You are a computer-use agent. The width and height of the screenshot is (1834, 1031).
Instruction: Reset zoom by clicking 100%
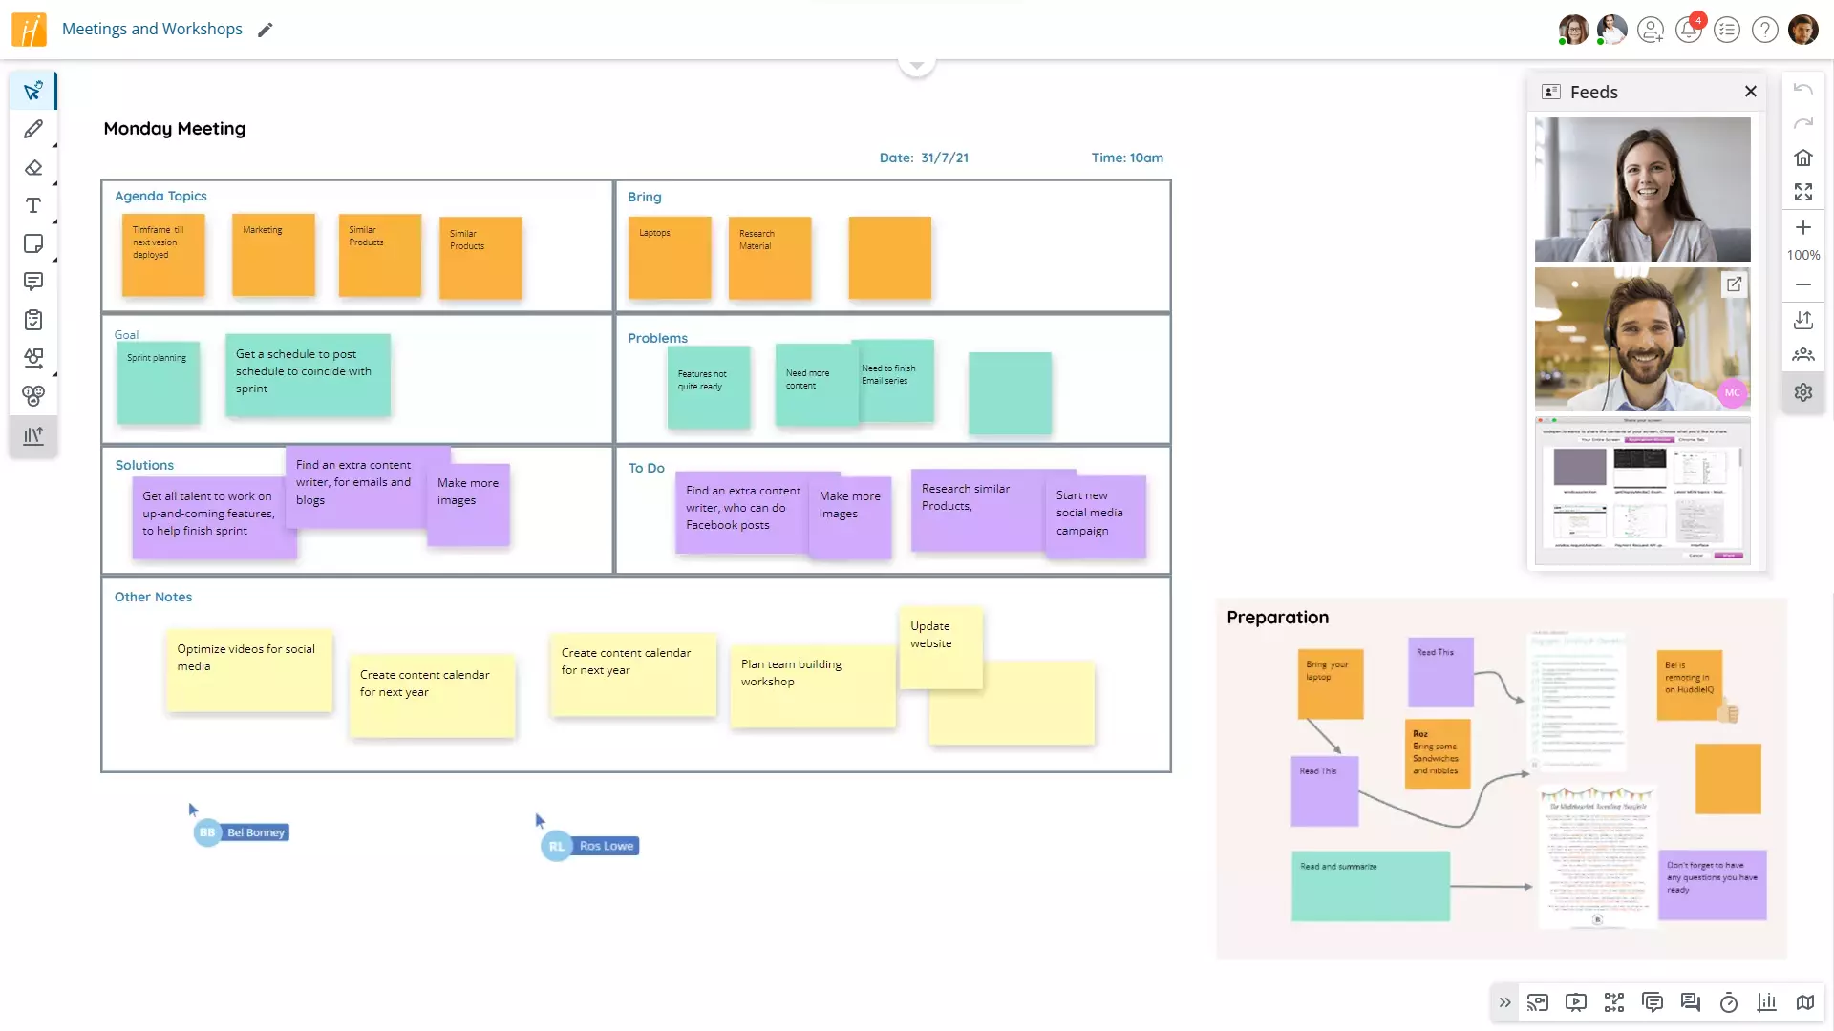1803,255
